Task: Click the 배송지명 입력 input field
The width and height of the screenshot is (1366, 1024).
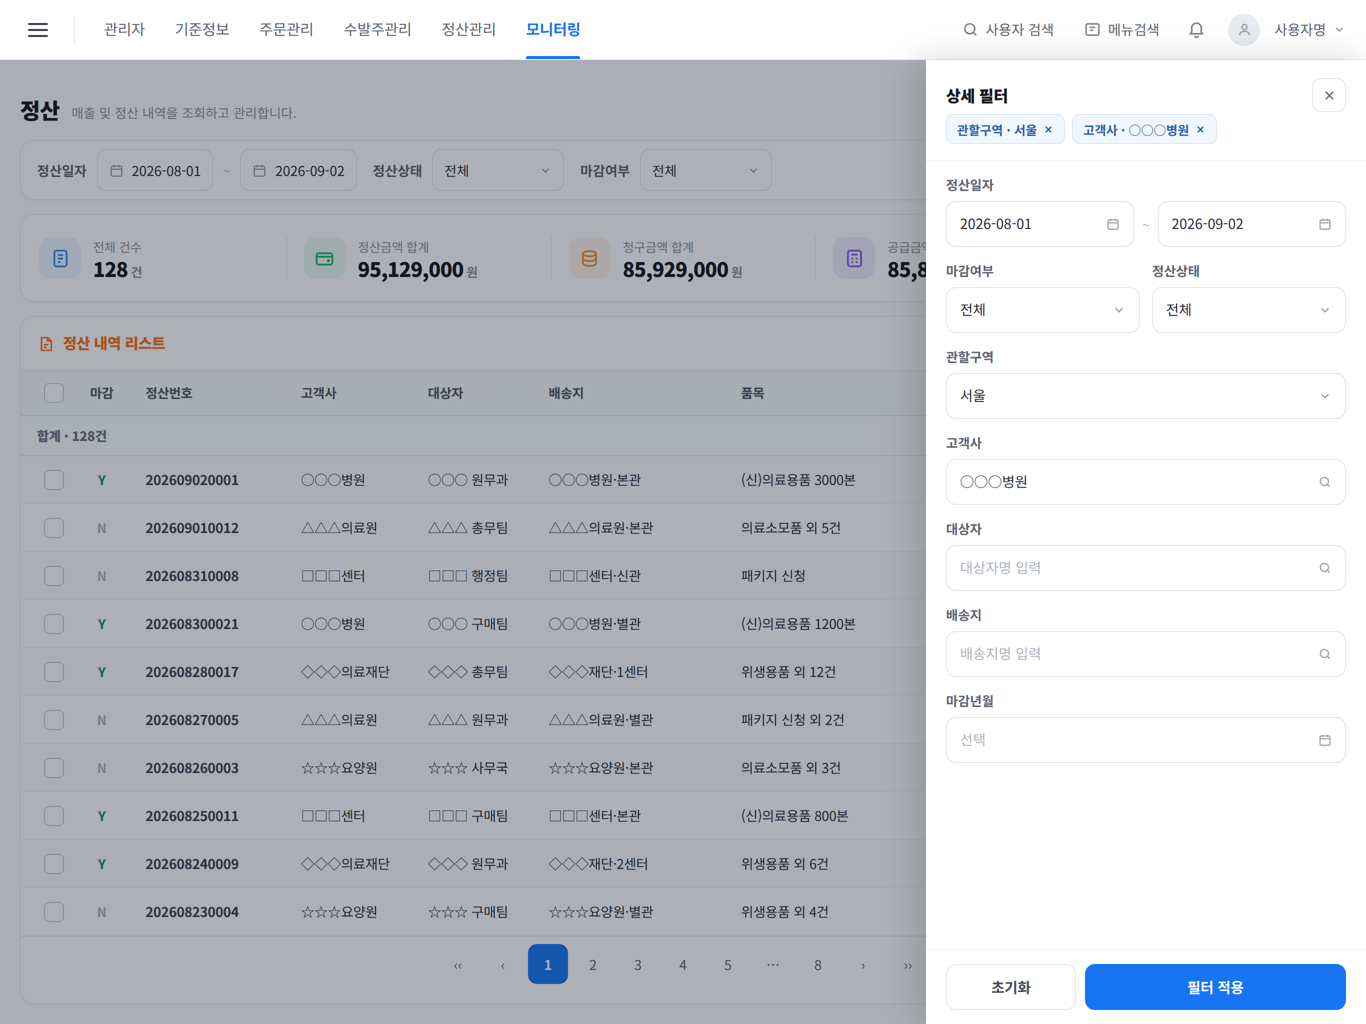Action: pos(1145,653)
